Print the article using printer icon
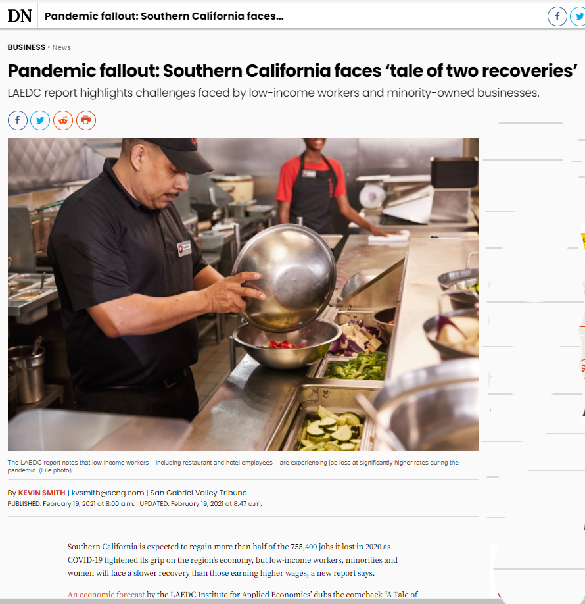The width and height of the screenshot is (585, 604). 86,120
